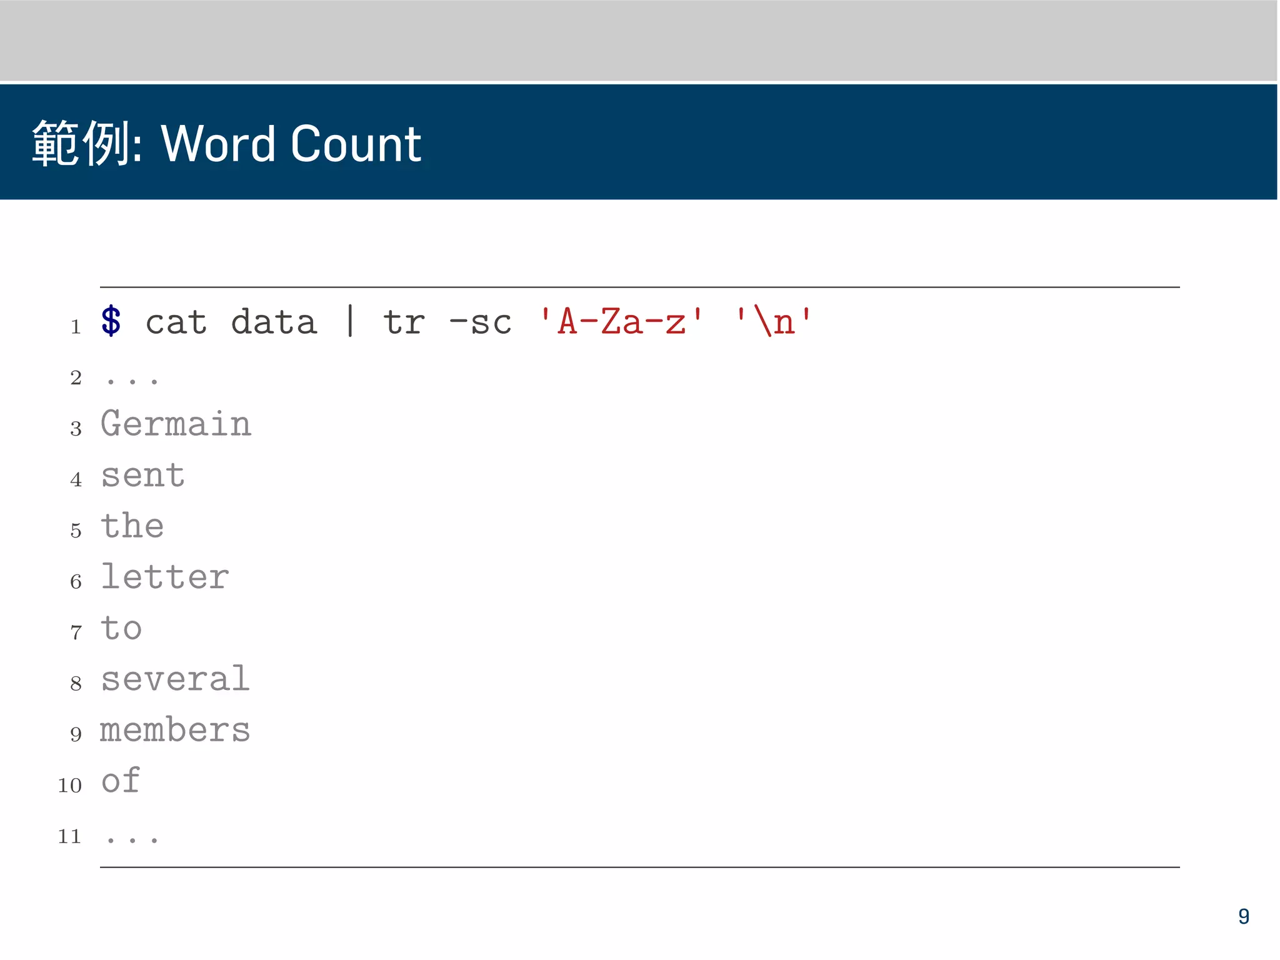Click the word 'Germain' on line 3

pos(176,423)
